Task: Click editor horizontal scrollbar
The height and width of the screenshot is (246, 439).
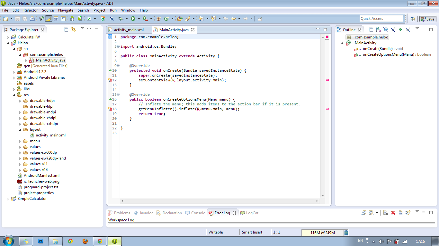Action: [x=219, y=201]
